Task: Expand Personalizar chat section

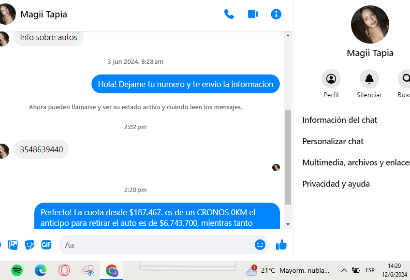Action: coord(333,141)
